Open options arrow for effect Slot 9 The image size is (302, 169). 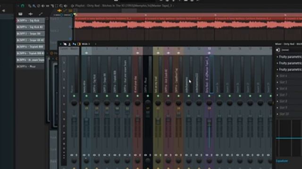coord(277,108)
